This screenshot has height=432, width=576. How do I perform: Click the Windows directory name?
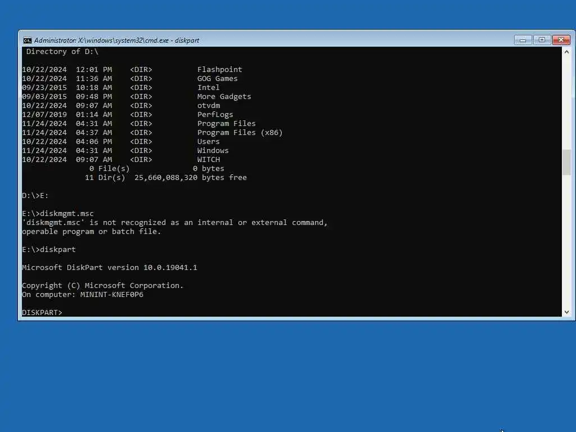coord(213,151)
